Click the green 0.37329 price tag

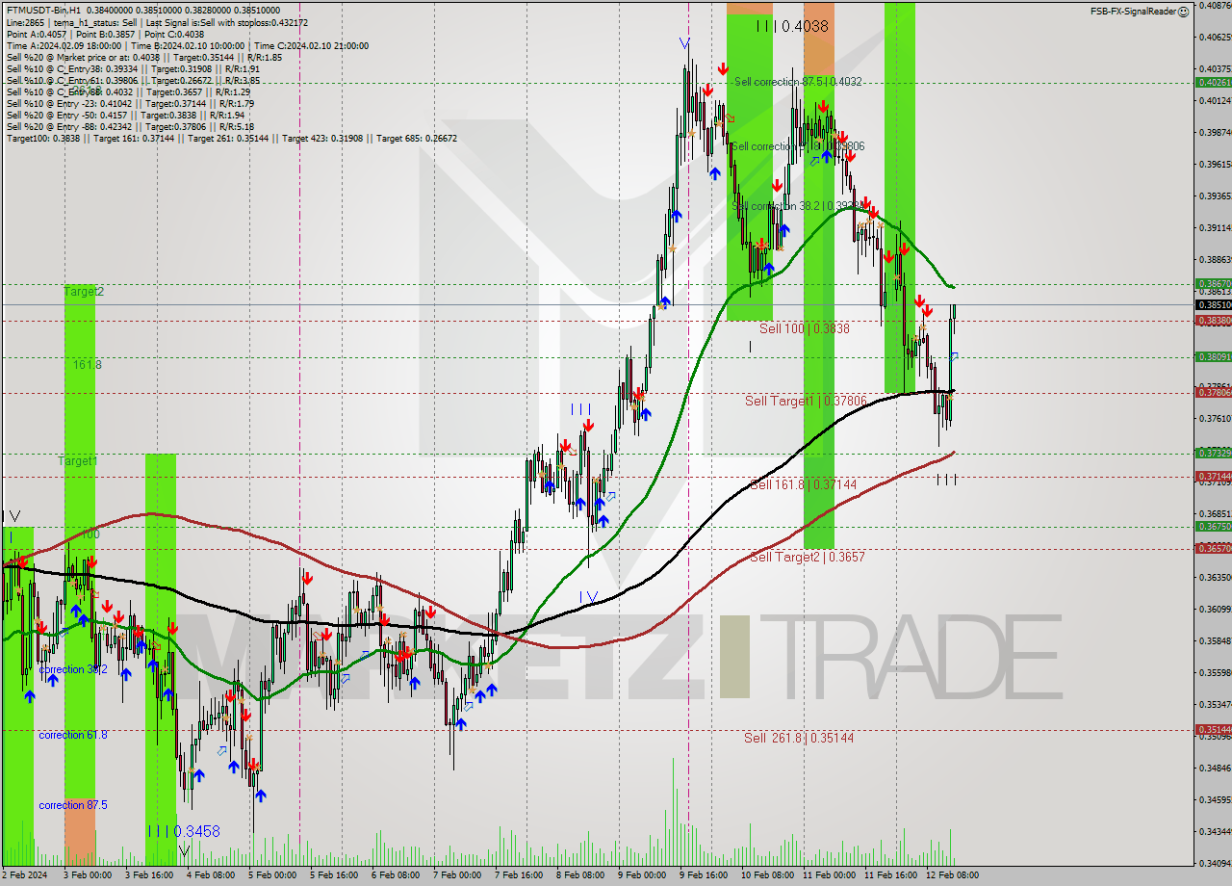coord(1214,453)
